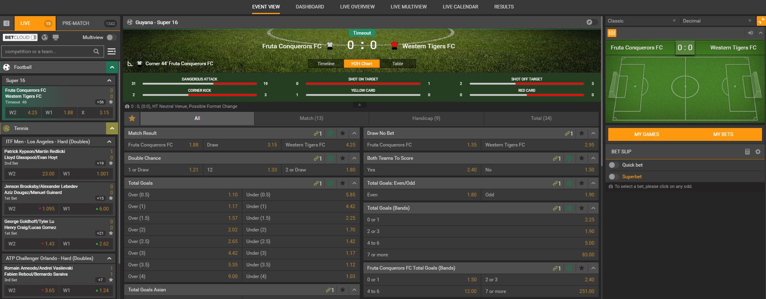Collapse the Tennis section
Screen dimensions: 766x299
(x=112, y=128)
